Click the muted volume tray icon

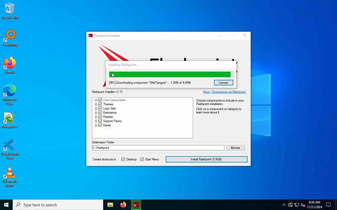click(x=303, y=205)
